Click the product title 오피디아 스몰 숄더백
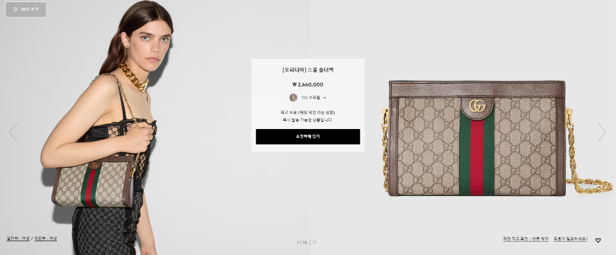Image resolution: width=616 pixels, height=255 pixels. (308, 70)
